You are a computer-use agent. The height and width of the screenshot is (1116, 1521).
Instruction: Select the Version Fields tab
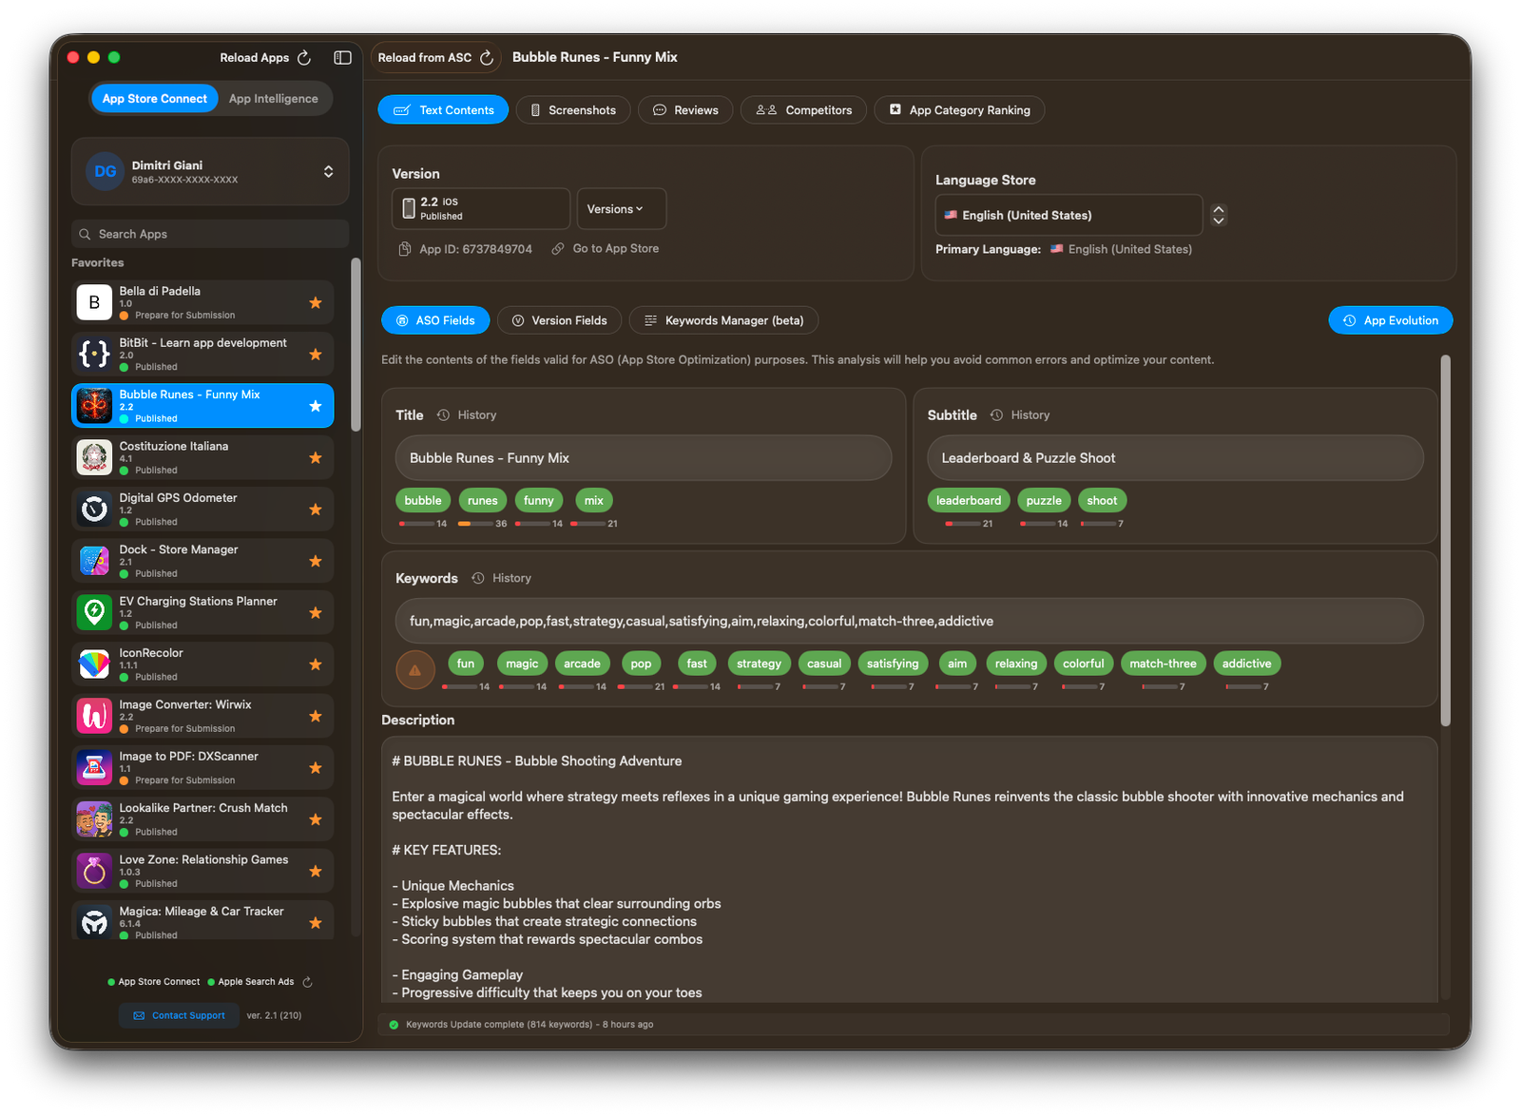[559, 320]
